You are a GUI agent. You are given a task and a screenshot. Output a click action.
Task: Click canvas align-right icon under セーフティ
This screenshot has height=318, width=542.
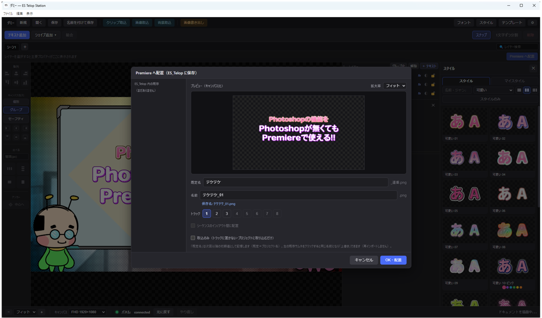(25, 128)
